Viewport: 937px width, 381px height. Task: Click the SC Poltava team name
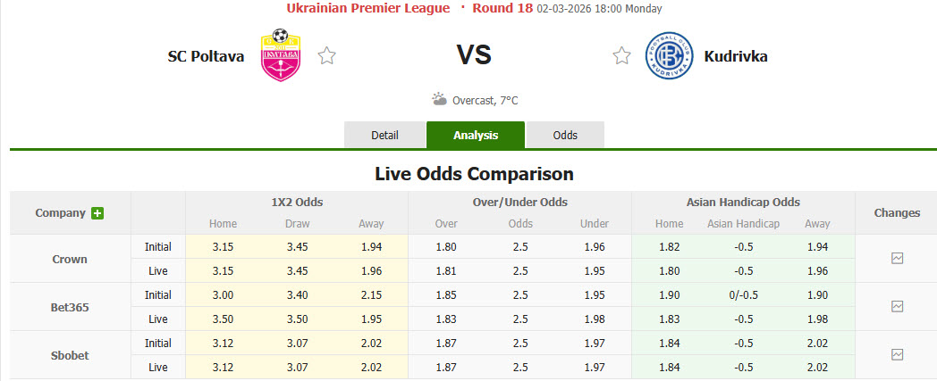(206, 56)
